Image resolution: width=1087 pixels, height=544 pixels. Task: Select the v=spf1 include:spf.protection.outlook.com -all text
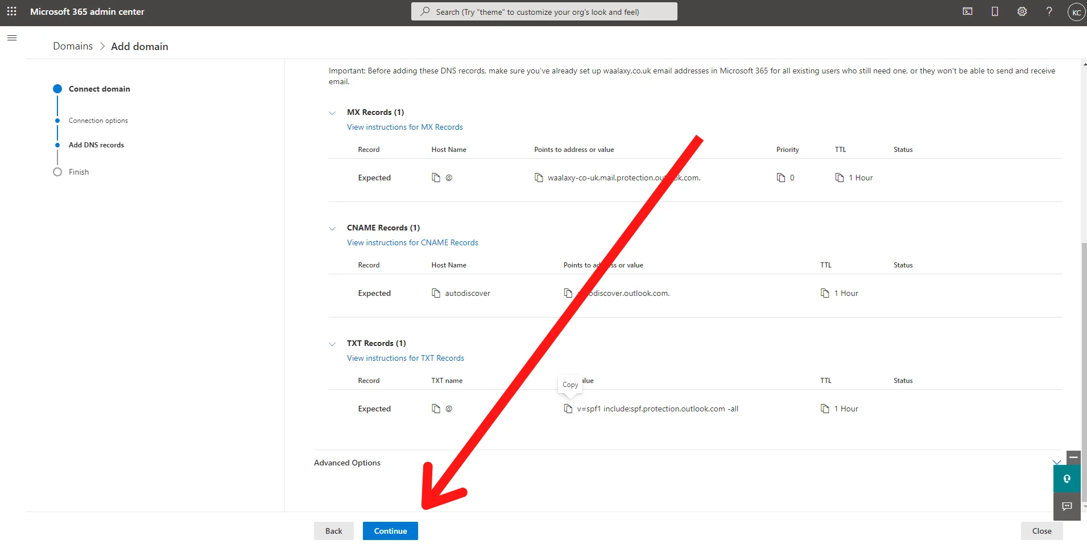658,409
